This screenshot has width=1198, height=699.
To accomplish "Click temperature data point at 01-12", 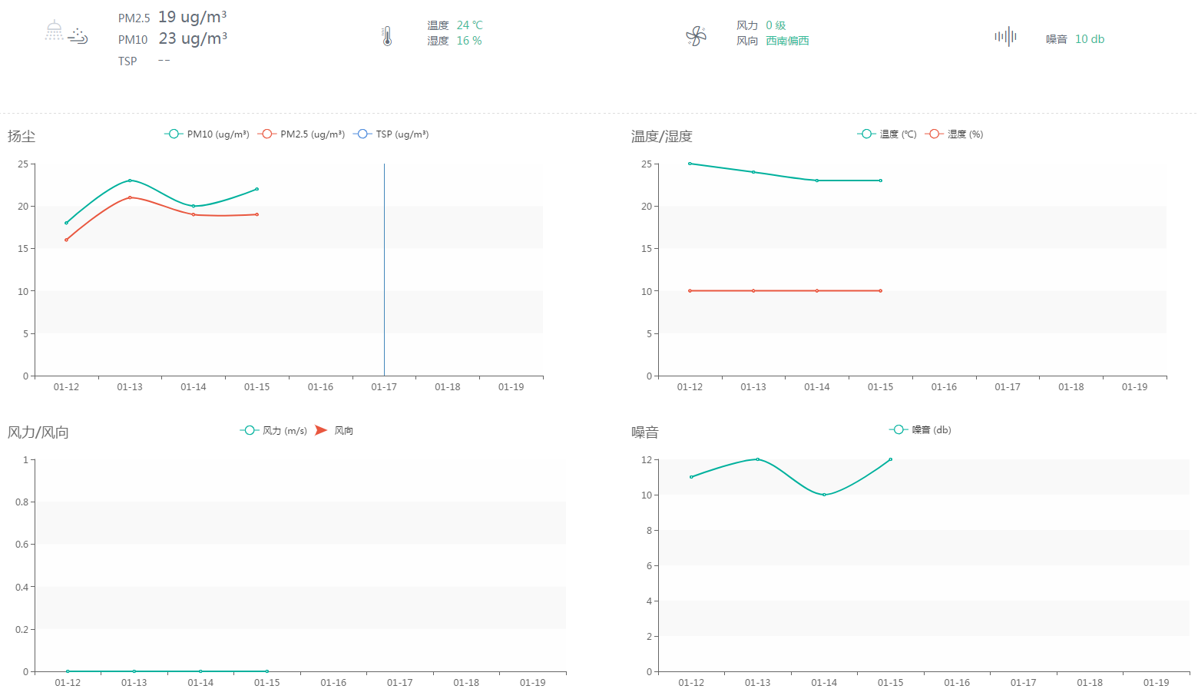I will tap(690, 164).
